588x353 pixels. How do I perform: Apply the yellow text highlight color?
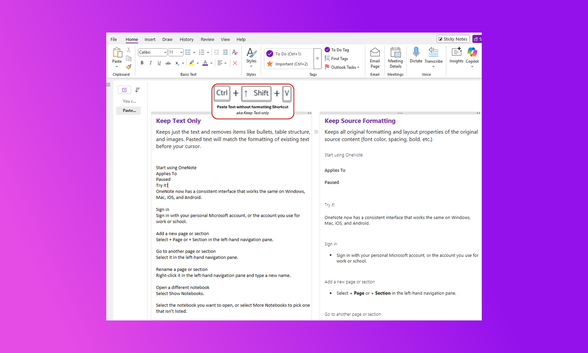(191, 63)
